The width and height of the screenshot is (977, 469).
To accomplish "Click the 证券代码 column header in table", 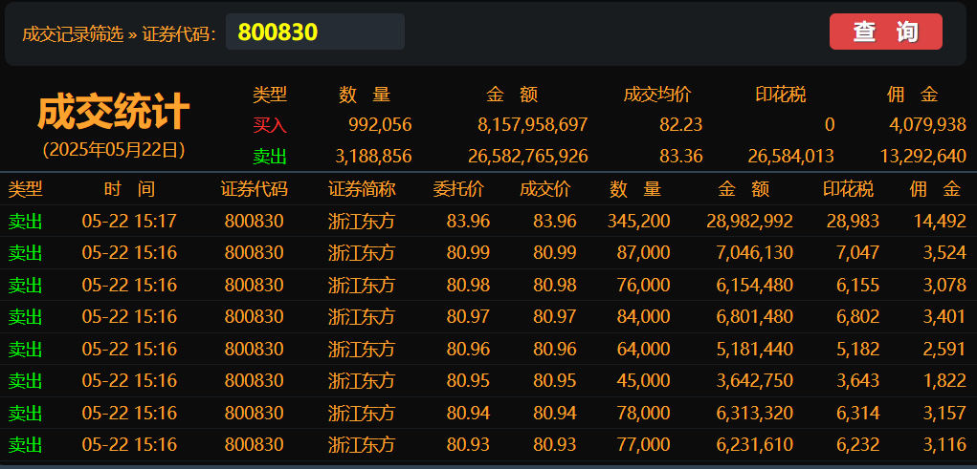I will [255, 189].
